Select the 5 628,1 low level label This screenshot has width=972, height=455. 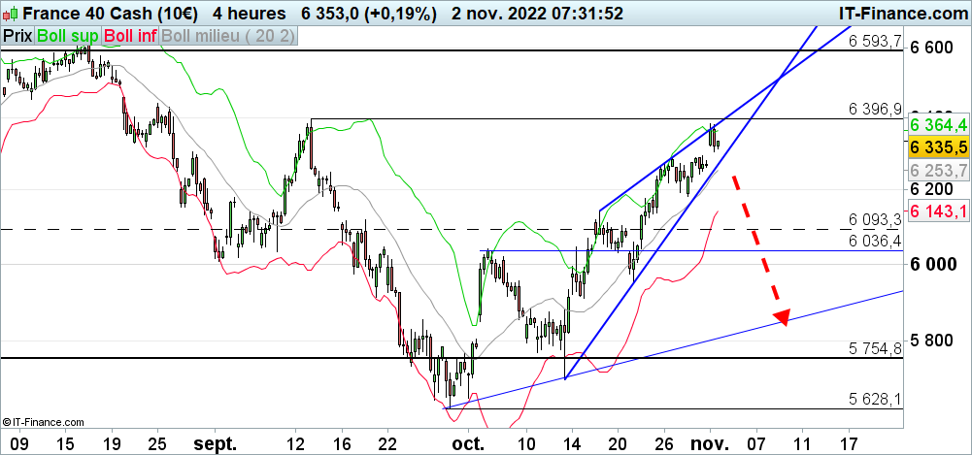tap(876, 400)
